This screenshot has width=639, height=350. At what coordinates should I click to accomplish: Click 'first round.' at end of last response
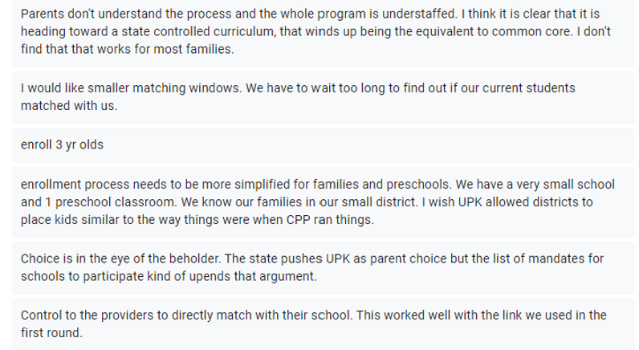point(51,331)
